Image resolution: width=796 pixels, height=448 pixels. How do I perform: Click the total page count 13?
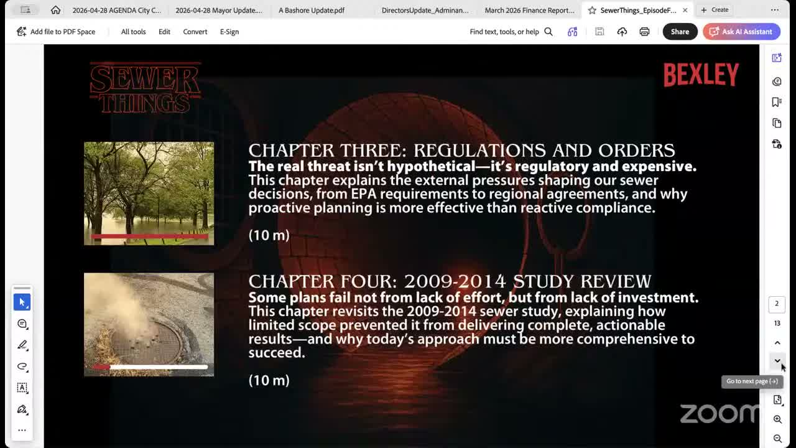click(x=777, y=324)
